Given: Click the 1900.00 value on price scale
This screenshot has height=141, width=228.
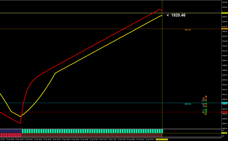Looking at the screenshot, I should point(225,99).
